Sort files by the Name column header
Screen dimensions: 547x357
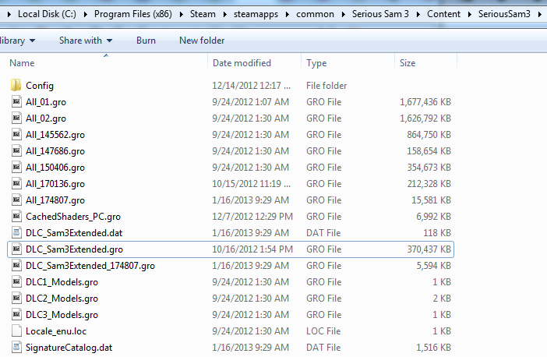point(22,63)
